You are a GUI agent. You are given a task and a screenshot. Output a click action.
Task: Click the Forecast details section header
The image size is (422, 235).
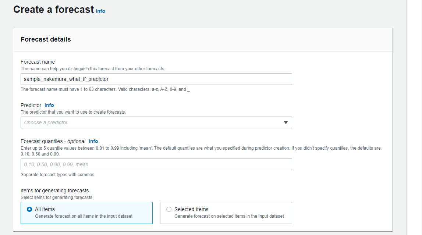pos(46,39)
